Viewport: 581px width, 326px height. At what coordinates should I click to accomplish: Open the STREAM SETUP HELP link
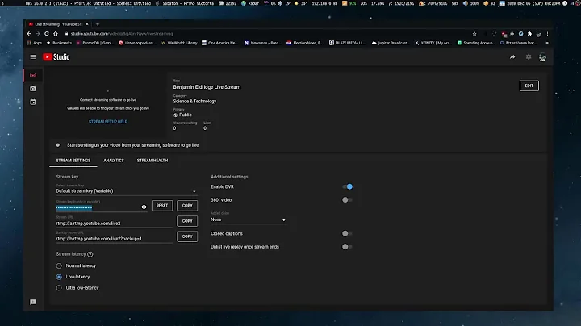[x=108, y=122]
